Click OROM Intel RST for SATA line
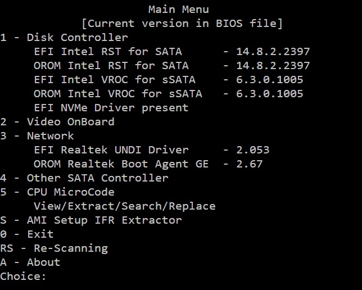The height and width of the screenshot is (290, 362). click(171, 65)
